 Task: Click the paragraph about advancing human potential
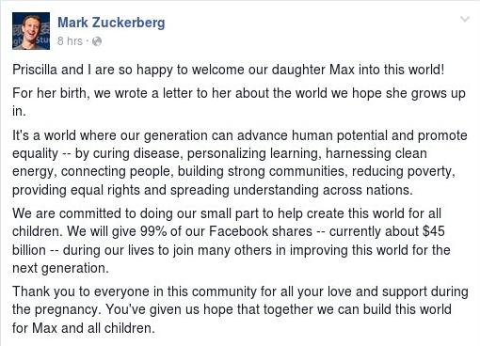[240, 163]
